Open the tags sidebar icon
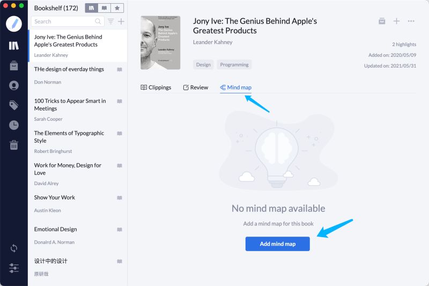Image resolution: width=429 pixels, height=286 pixels. click(x=14, y=105)
